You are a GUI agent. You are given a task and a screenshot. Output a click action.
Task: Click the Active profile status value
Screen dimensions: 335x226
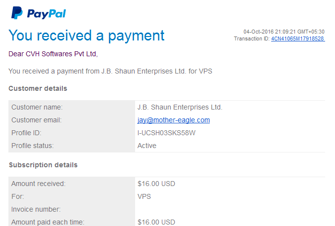point(147,146)
